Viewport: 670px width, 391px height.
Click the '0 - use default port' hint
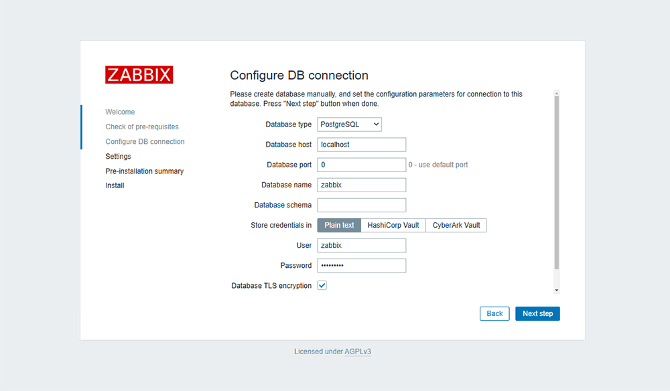[x=438, y=165]
